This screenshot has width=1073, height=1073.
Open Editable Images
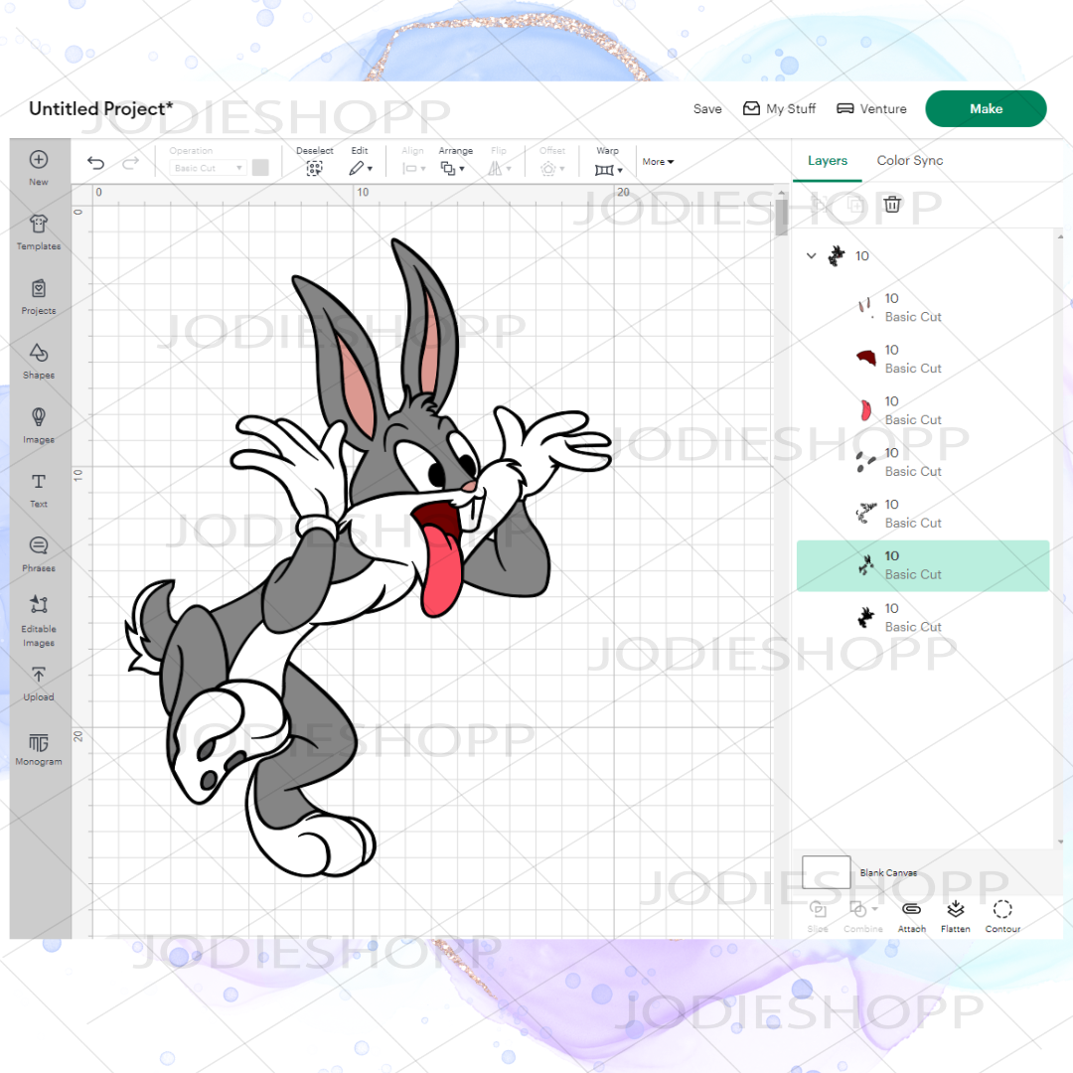[x=39, y=620]
